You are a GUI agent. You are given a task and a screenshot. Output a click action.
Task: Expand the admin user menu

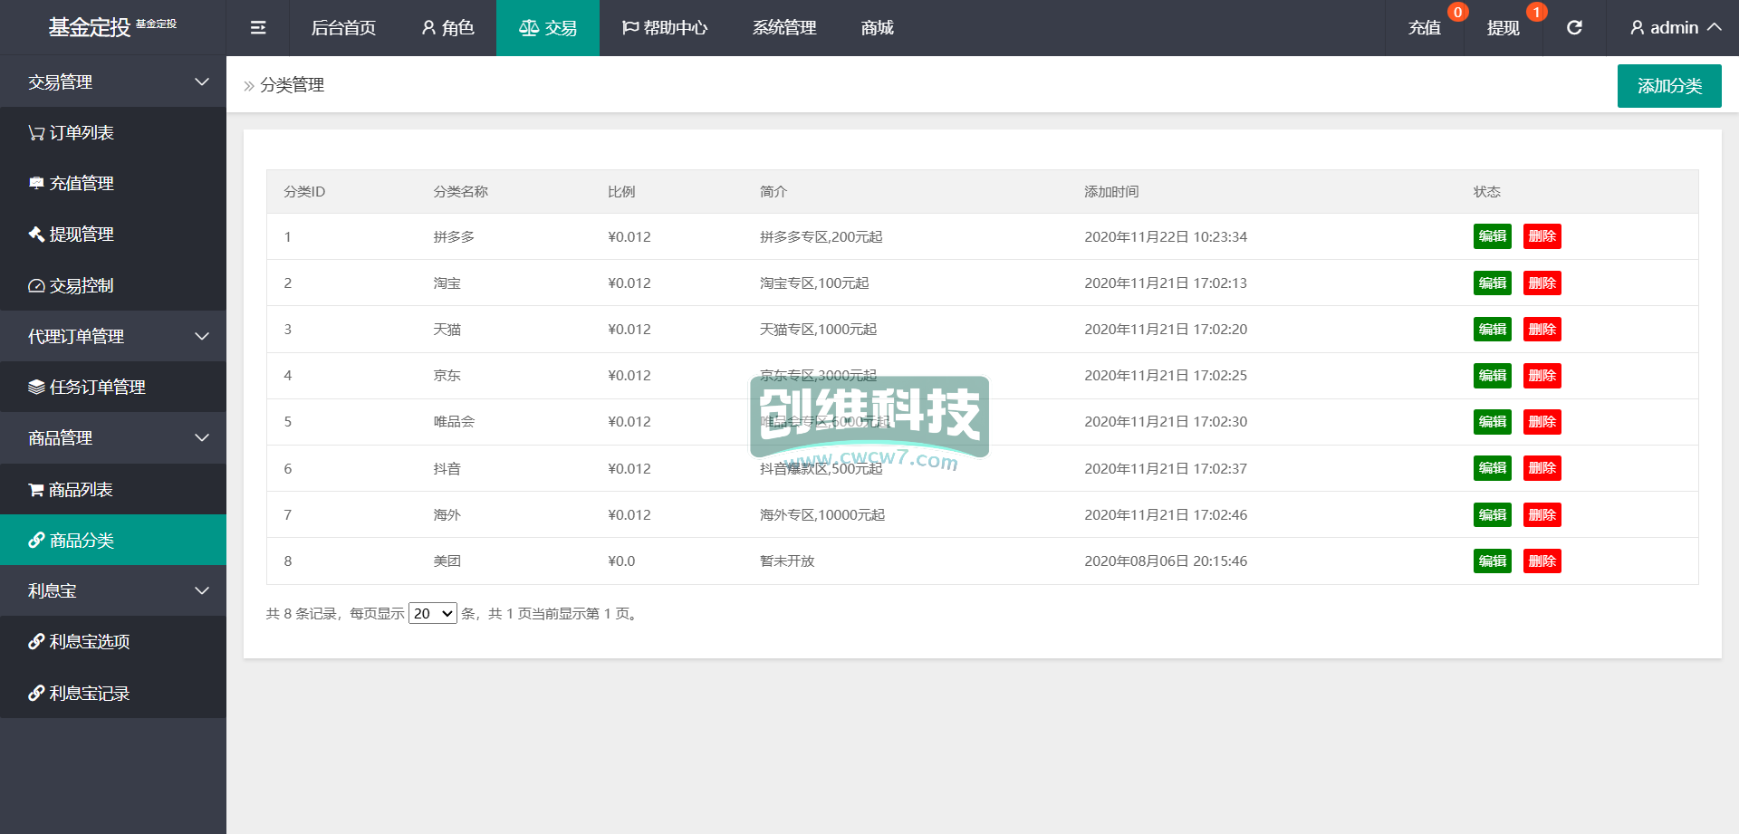[x=1674, y=28]
